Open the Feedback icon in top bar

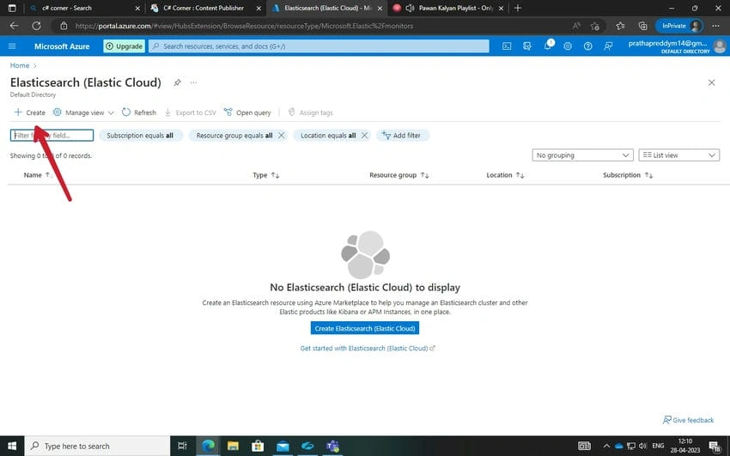pyautogui.click(x=608, y=46)
